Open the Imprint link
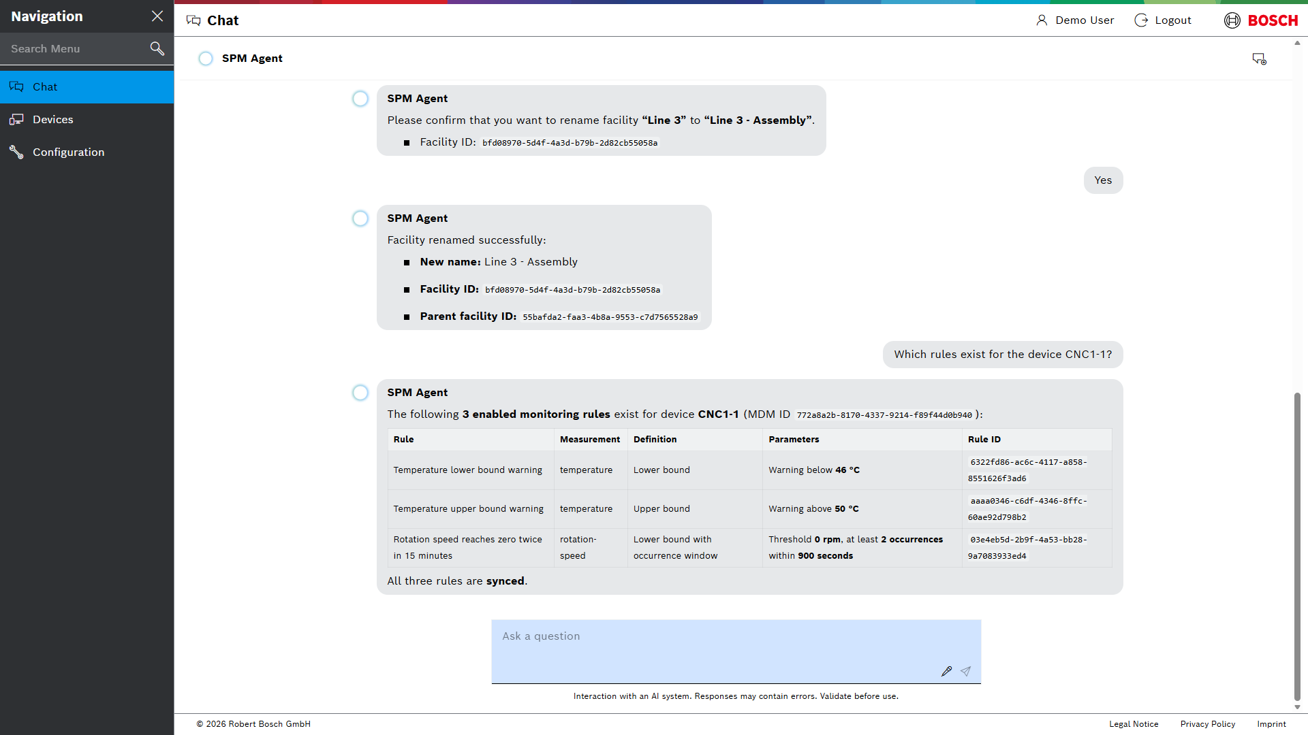The height and width of the screenshot is (735, 1308). tap(1271, 724)
